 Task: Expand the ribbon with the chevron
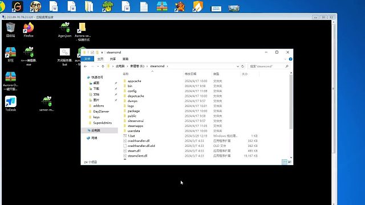285,59
